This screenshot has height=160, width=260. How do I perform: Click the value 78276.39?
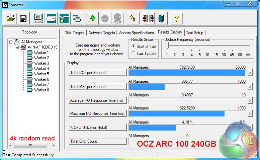point(187,67)
